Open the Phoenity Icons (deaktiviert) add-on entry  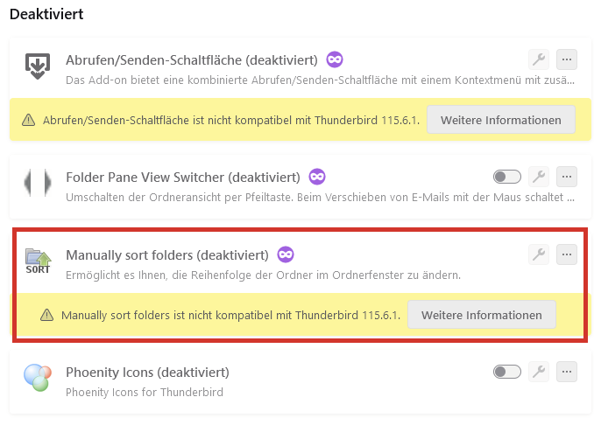(147, 373)
